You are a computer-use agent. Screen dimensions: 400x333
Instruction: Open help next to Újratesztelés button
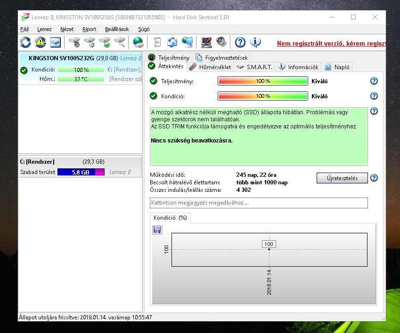click(x=374, y=178)
